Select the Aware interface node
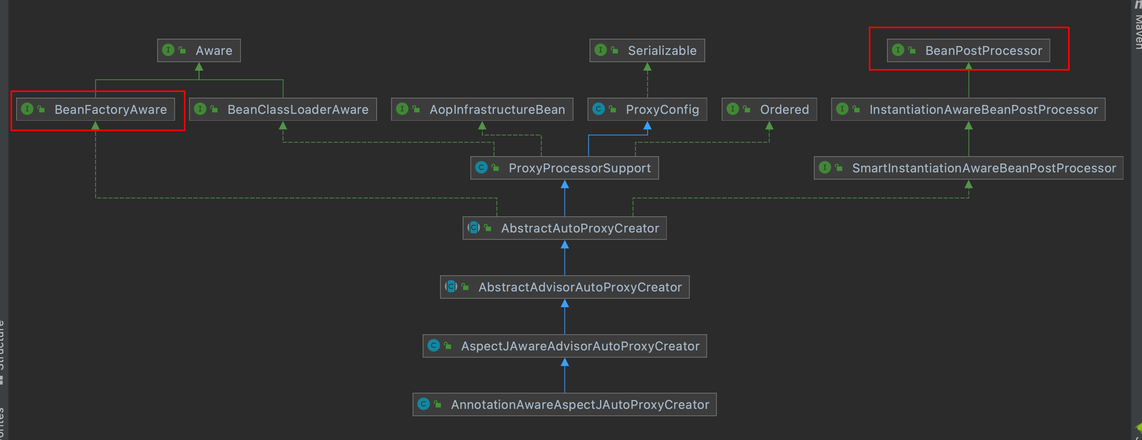 coord(198,50)
